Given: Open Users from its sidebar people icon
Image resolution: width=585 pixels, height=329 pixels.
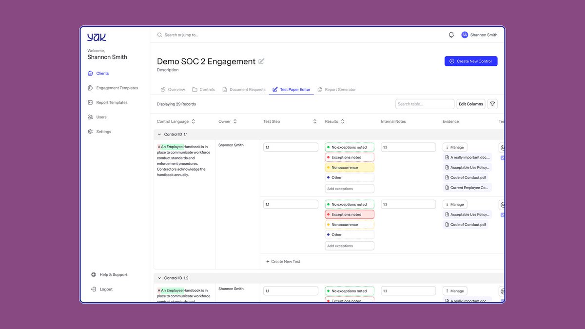Looking at the screenshot, I should pos(90,117).
